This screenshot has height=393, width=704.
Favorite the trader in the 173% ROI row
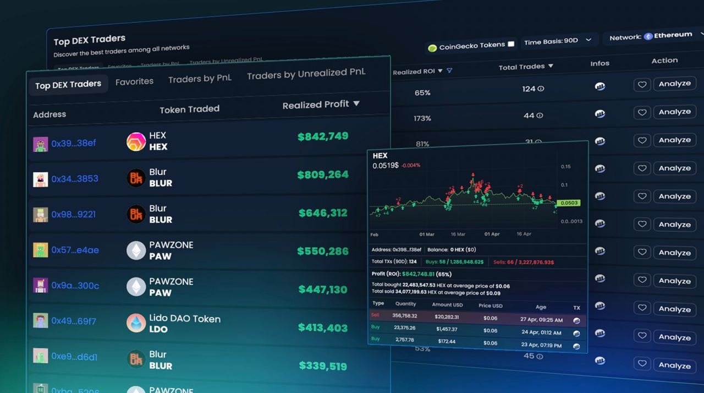tap(642, 113)
